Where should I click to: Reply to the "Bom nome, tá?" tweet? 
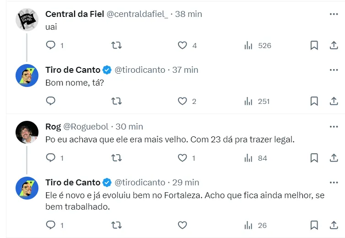point(51,101)
